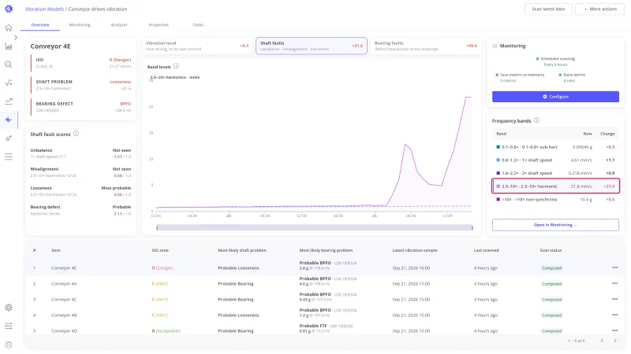Viewport: 631px width, 354px height.
Task: Open the home icon in sidebar
Action: point(9,28)
